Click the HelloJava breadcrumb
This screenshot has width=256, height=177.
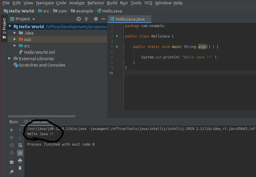click(110, 11)
